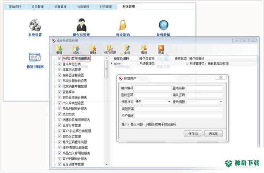The width and height of the screenshot is (264, 173).
Task: Select 职员分类管理 tree item
Action: pos(72,136)
